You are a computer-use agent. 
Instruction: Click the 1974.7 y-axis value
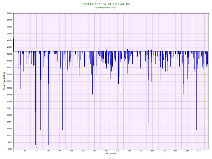coord(9,115)
